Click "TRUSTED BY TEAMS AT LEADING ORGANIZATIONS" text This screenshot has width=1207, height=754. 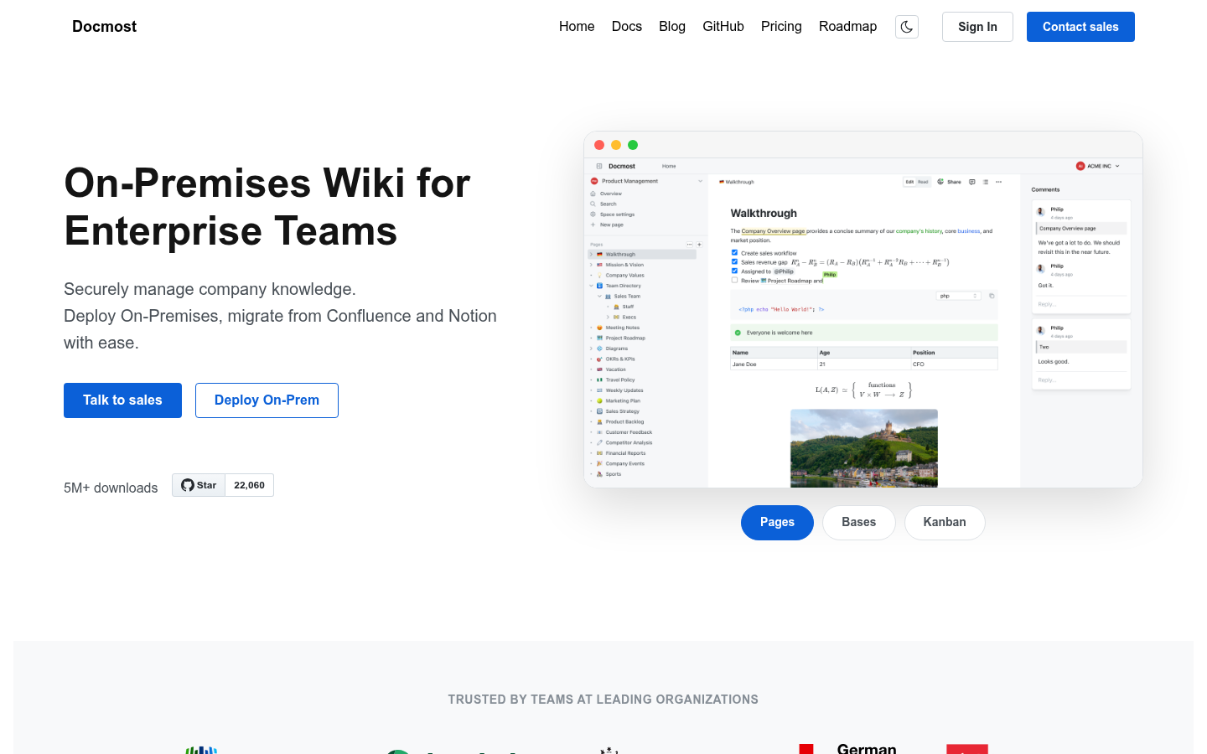(x=603, y=700)
